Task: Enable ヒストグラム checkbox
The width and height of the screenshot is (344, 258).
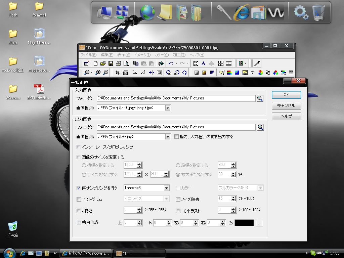Action: point(79,199)
